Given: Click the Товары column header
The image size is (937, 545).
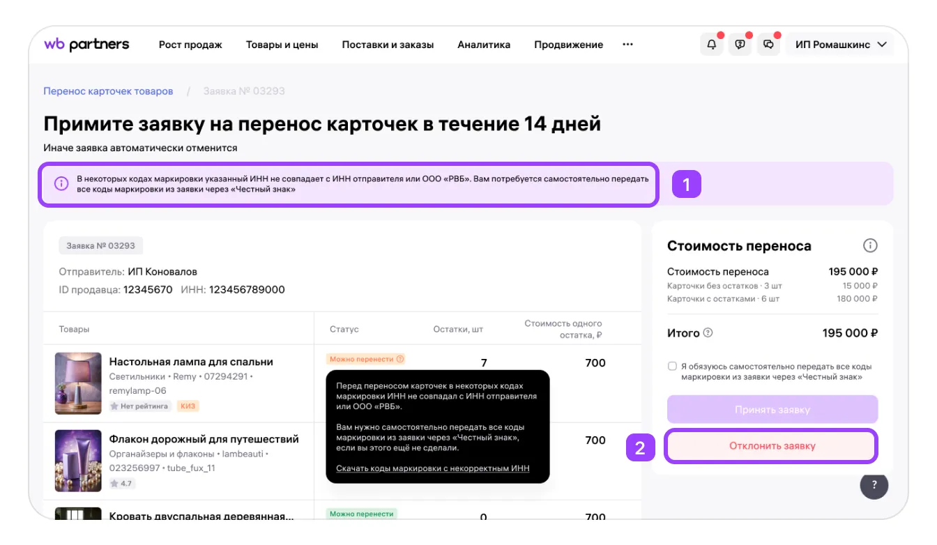Looking at the screenshot, I should click(x=74, y=329).
